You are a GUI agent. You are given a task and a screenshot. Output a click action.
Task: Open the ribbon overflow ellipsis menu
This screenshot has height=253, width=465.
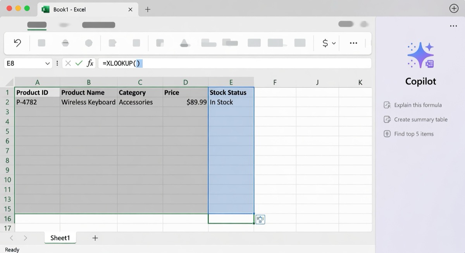coord(353,43)
